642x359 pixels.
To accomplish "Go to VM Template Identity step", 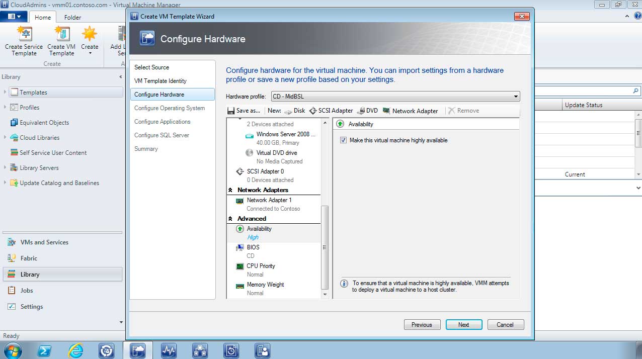I will [x=160, y=81].
